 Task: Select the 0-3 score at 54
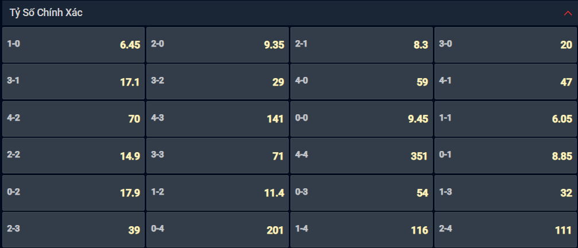click(x=362, y=193)
